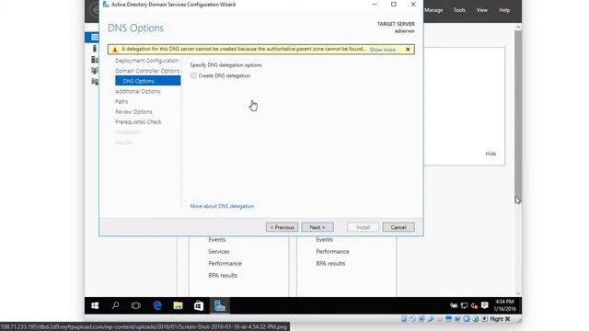Dismiss the yellow warning banner
Screen dimensions: 589x331
coord(408,50)
